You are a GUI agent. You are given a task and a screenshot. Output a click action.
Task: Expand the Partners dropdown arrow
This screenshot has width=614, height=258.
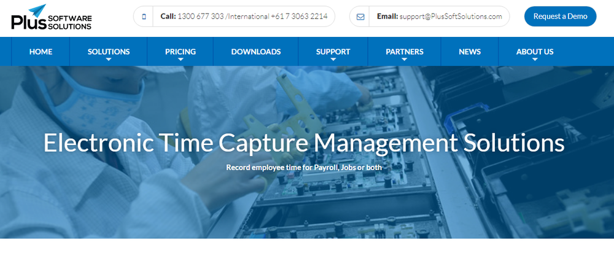click(405, 60)
